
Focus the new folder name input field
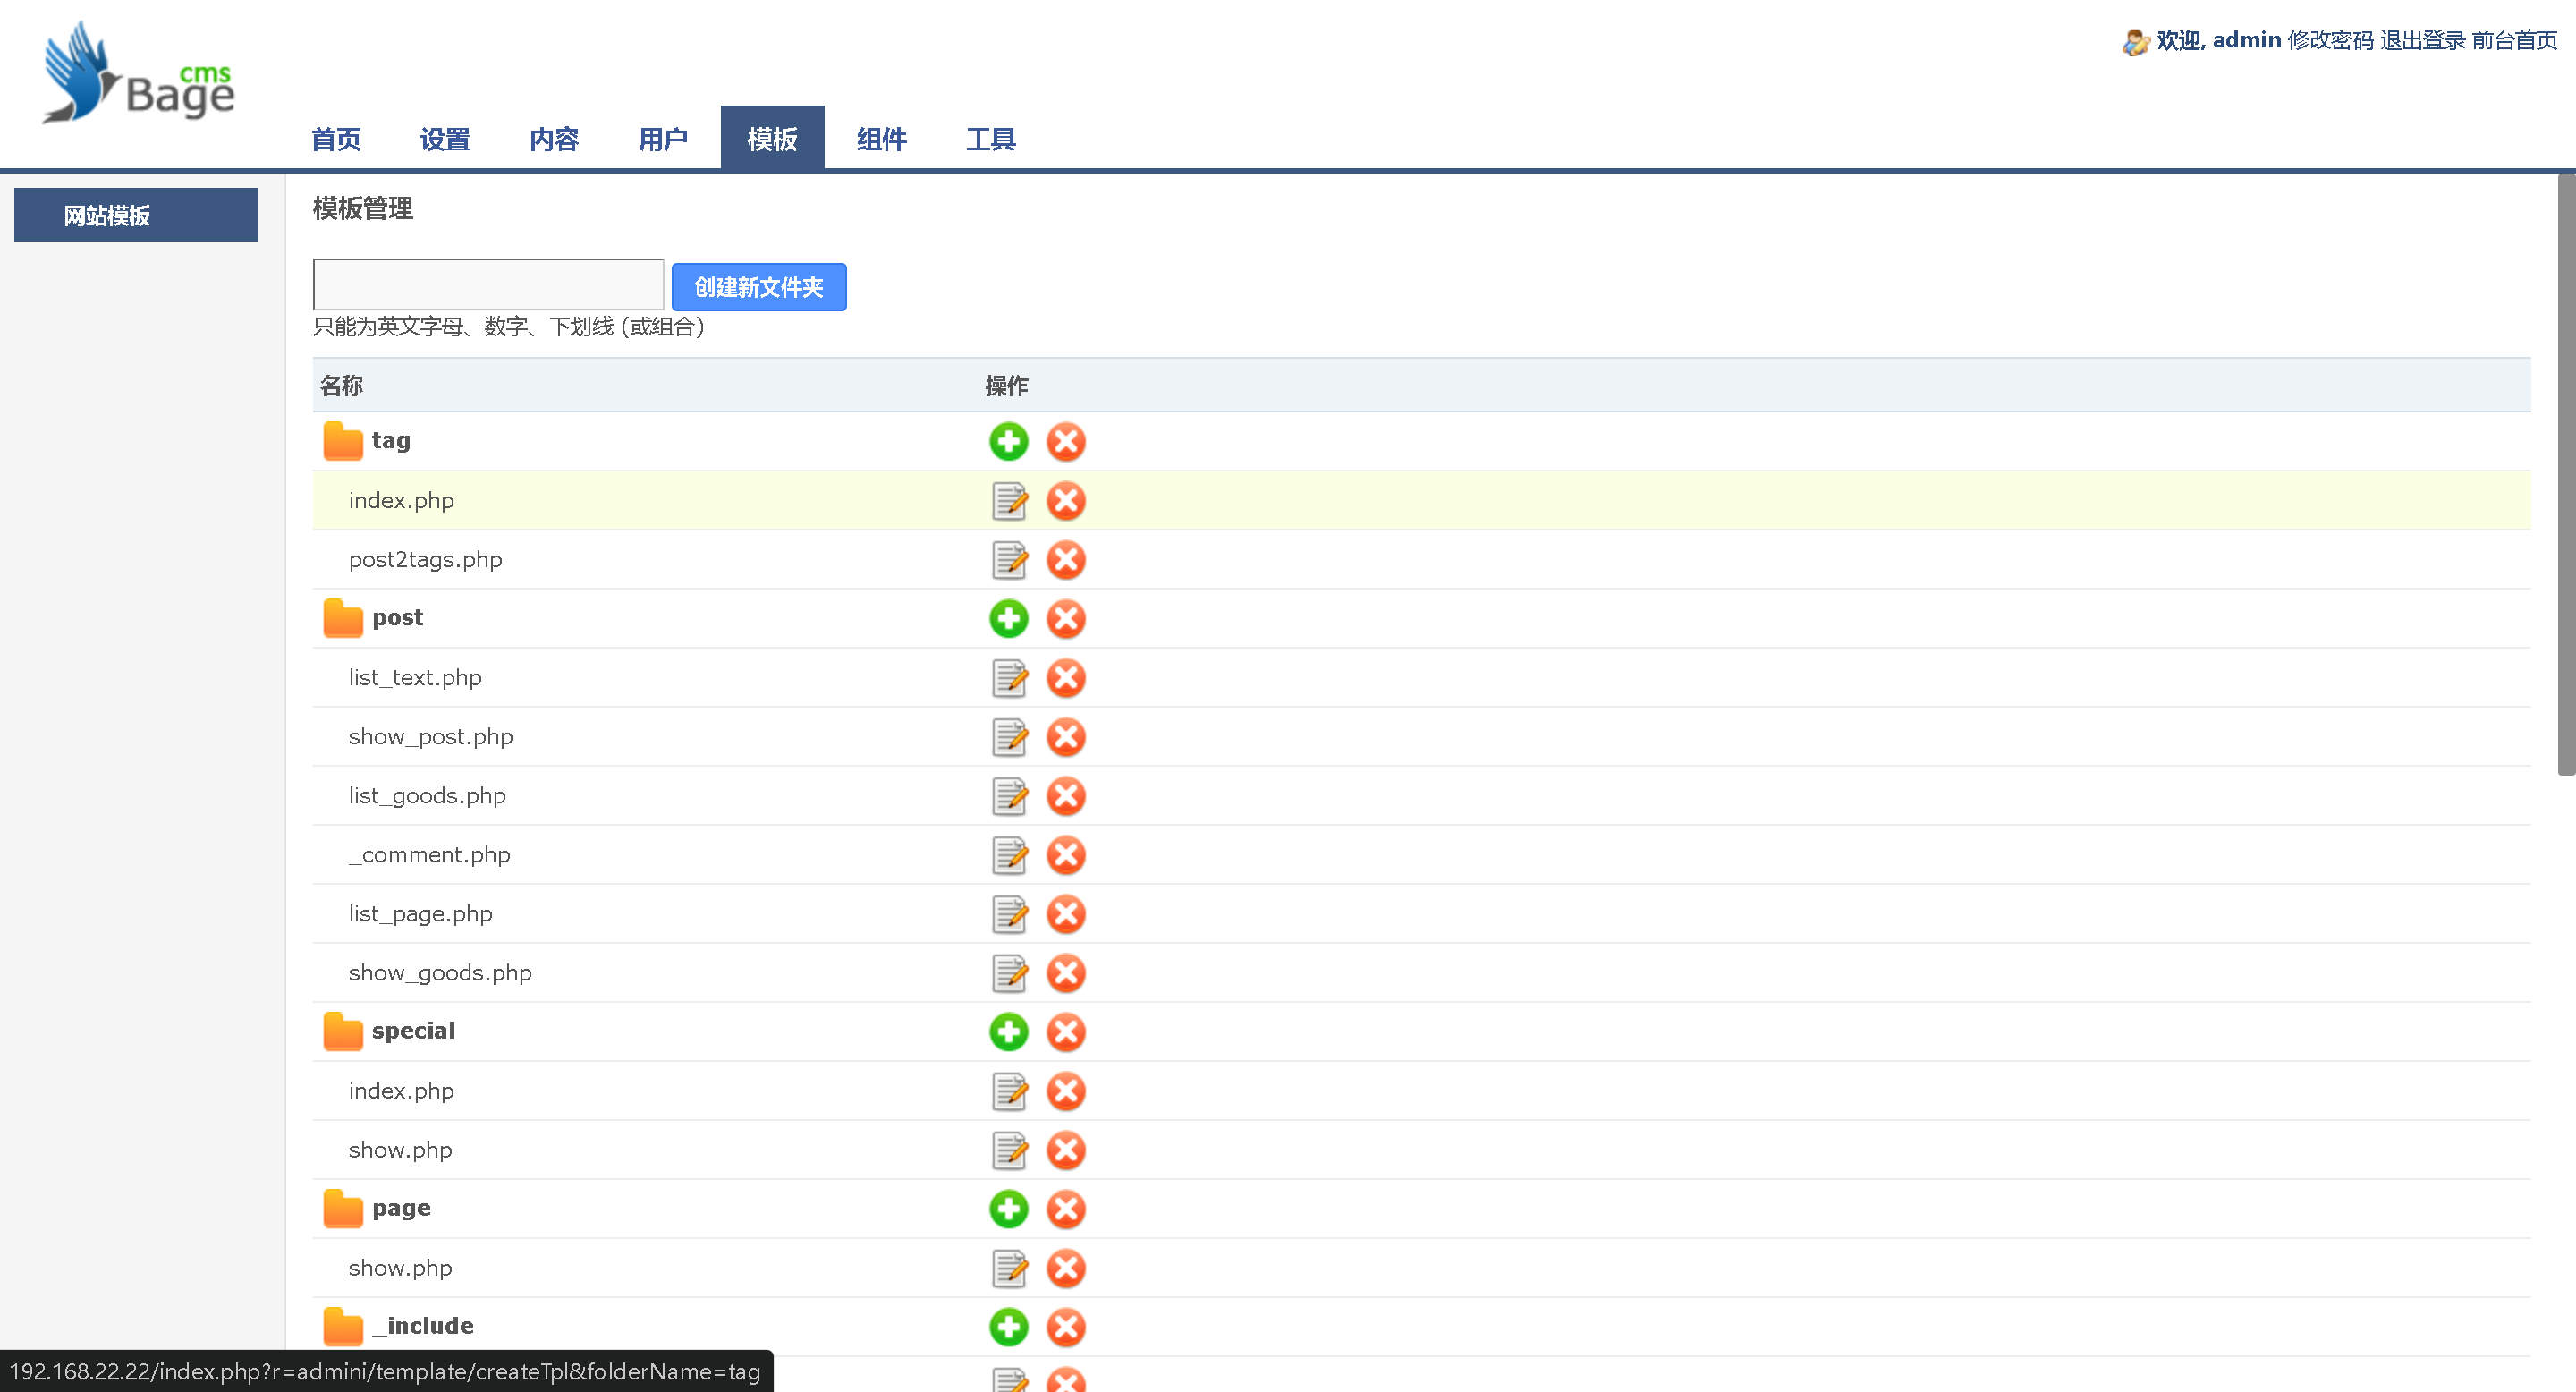point(488,285)
